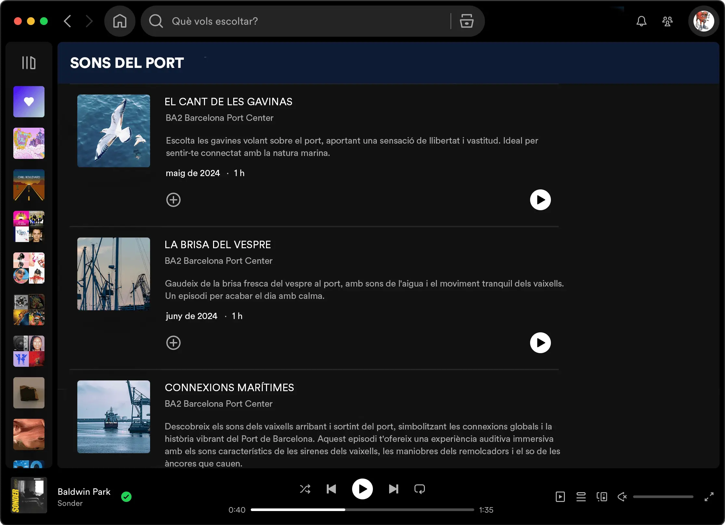Open the queue panel
725x525 pixels.
coord(581,497)
